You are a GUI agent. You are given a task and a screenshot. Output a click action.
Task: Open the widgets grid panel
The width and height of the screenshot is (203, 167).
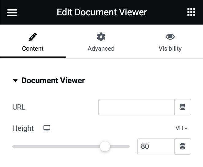(191, 12)
